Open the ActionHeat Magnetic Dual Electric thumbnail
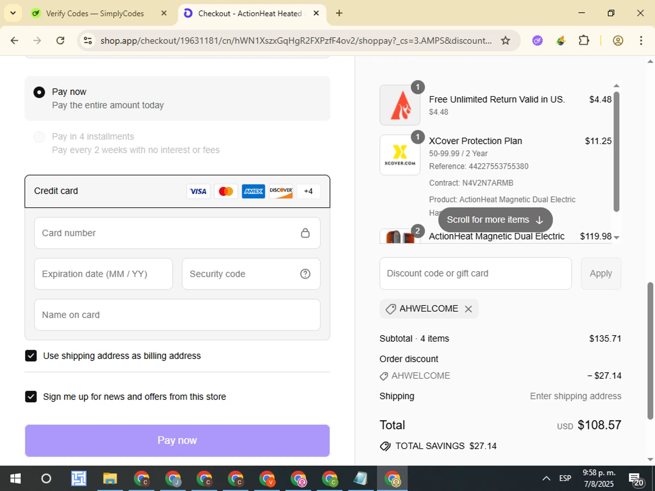Screen dimensions: 655x491 [400, 236]
